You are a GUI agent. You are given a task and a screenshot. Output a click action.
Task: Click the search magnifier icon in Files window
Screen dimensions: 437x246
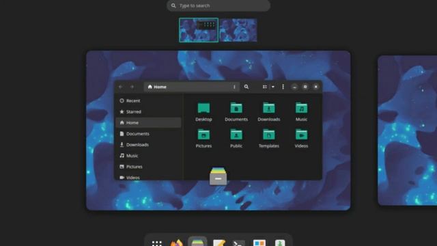point(246,87)
